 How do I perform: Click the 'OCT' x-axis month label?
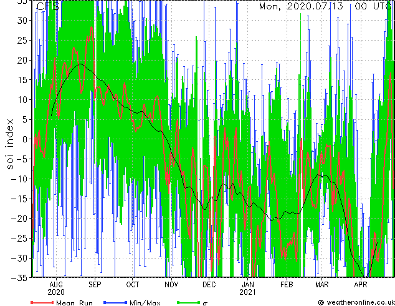(133, 285)
